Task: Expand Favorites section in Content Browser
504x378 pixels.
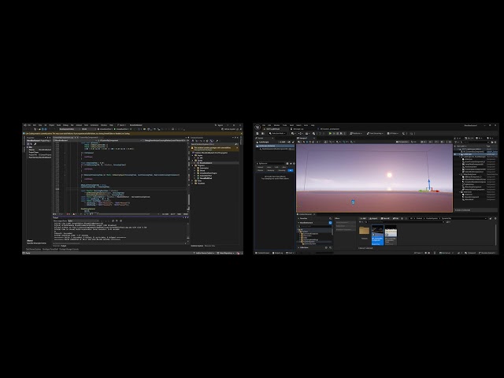Action: [x=298, y=219]
